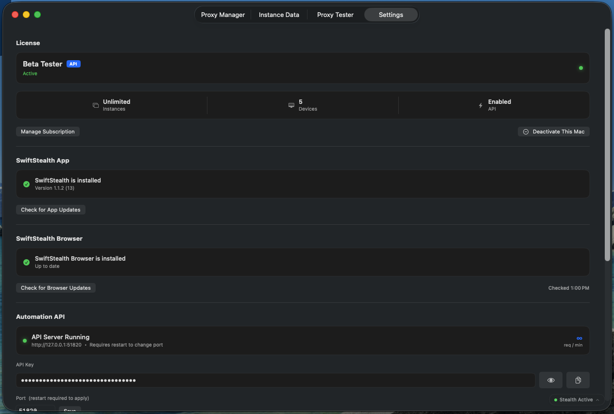Click the http://127.0.0.1:51820 address
Screen dimensions: 614x414
[x=56, y=345]
